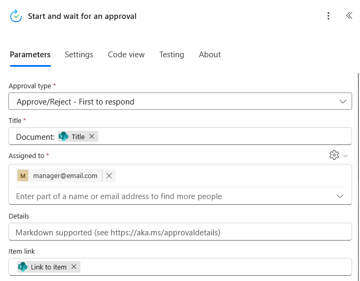Switch to the Settings tab

tap(79, 55)
